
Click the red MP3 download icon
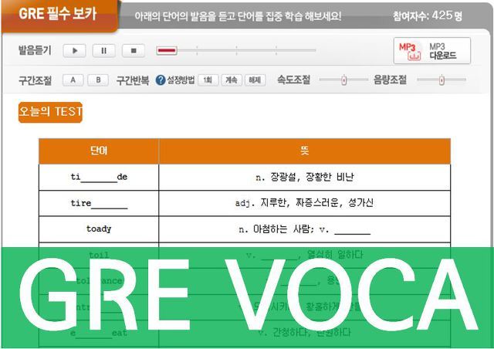[x=410, y=52]
